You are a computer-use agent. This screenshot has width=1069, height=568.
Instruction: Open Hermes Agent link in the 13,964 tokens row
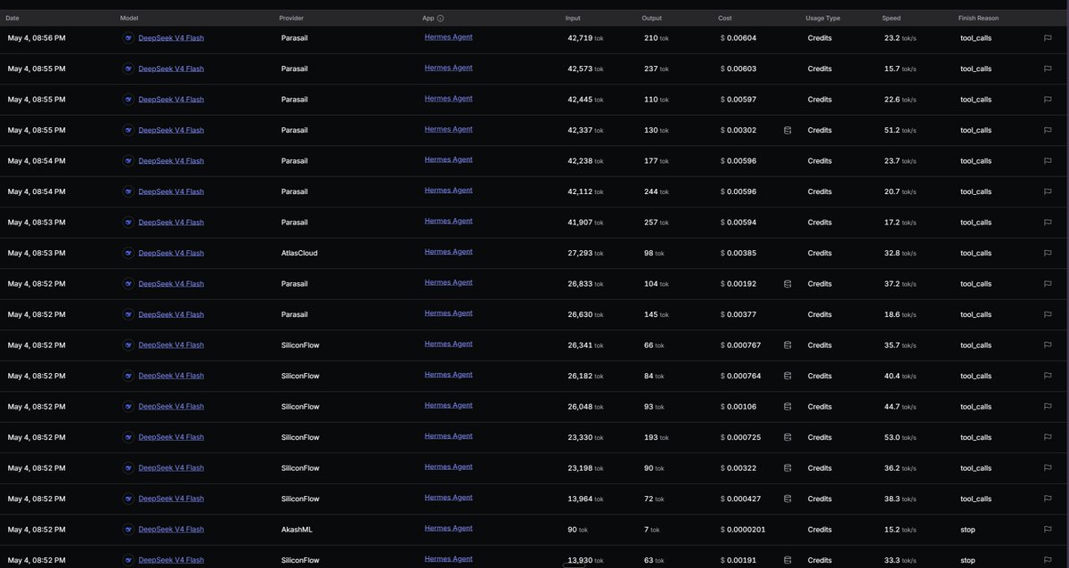[448, 498]
